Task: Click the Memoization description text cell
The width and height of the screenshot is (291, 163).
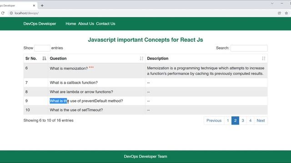Action: (x=206, y=71)
